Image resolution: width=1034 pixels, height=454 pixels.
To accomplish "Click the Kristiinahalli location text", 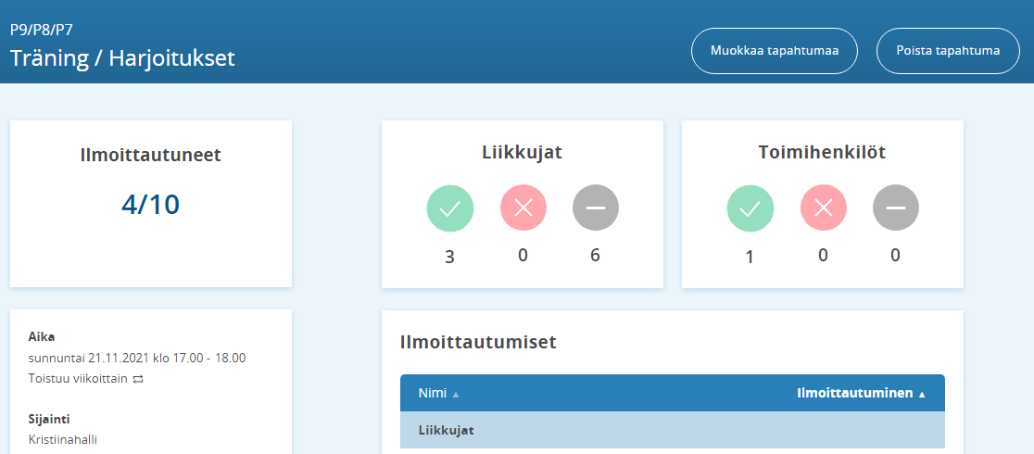I will pyautogui.click(x=63, y=438).
